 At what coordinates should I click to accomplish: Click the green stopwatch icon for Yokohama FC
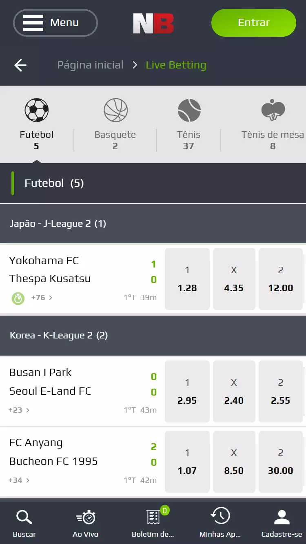click(x=18, y=298)
